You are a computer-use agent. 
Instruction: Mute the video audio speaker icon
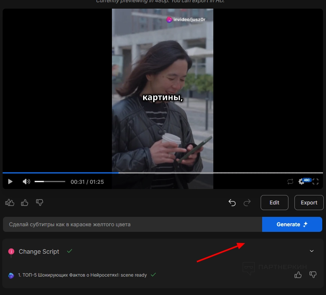pos(26,182)
